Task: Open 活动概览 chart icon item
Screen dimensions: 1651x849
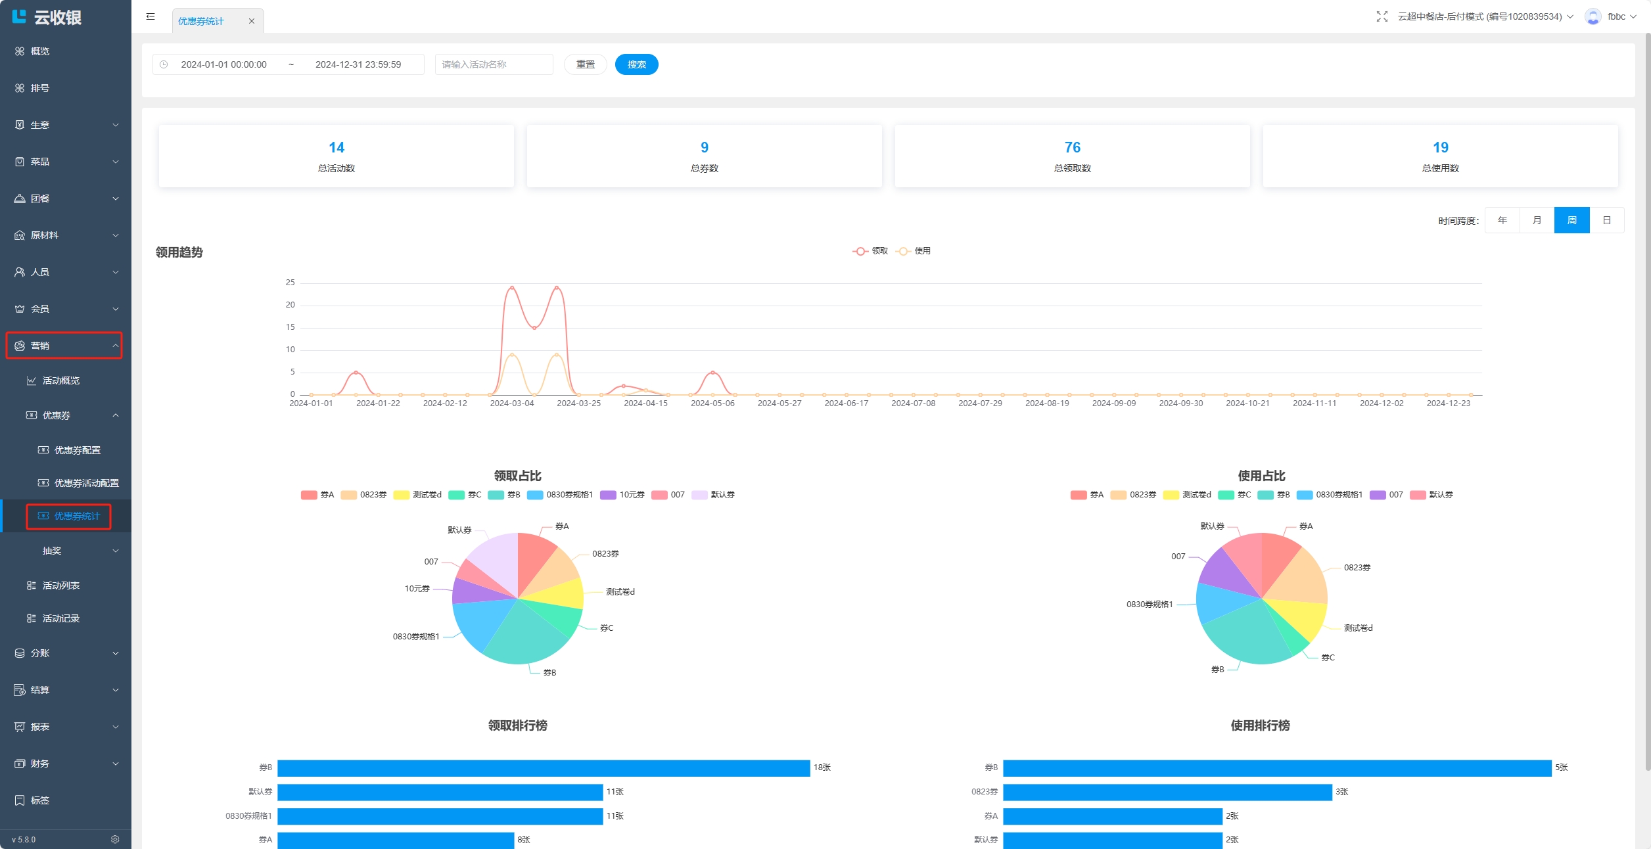Action: pyautogui.click(x=60, y=380)
